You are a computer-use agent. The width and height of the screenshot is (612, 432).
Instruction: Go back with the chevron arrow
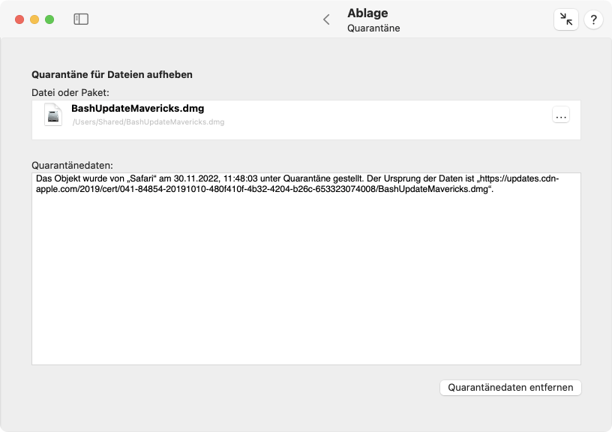[327, 19]
